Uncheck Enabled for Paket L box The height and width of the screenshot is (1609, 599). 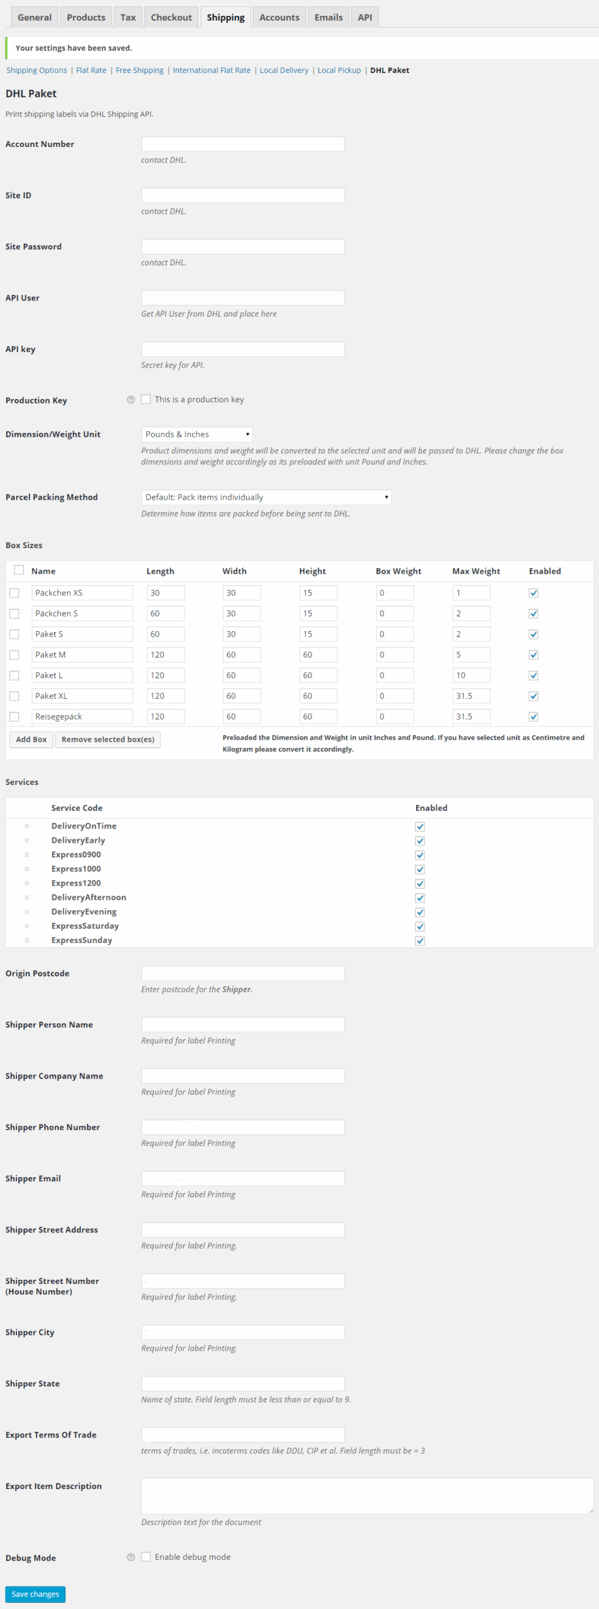[534, 676]
